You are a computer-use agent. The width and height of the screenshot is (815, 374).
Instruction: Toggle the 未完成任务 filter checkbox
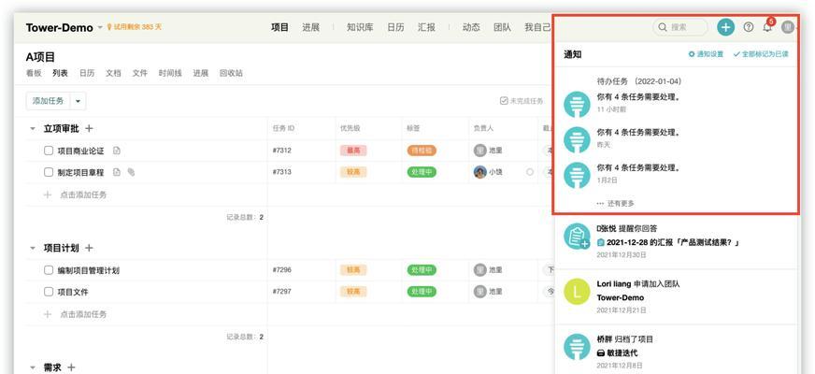click(x=504, y=101)
